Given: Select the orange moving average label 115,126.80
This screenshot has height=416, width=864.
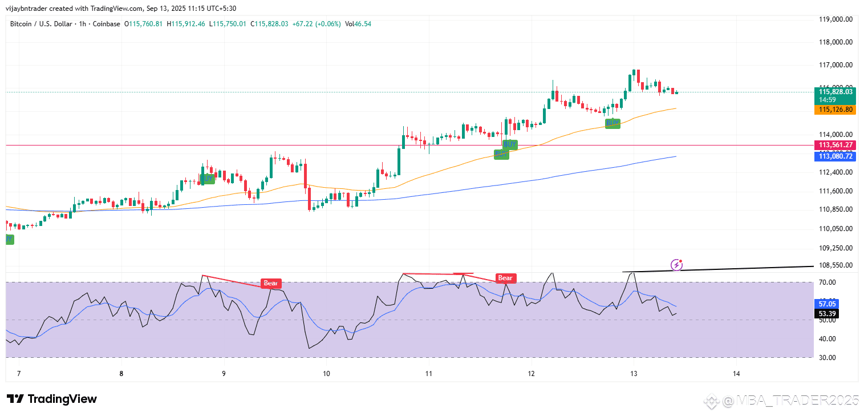Looking at the screenshot, I should [x=835, y=110].
